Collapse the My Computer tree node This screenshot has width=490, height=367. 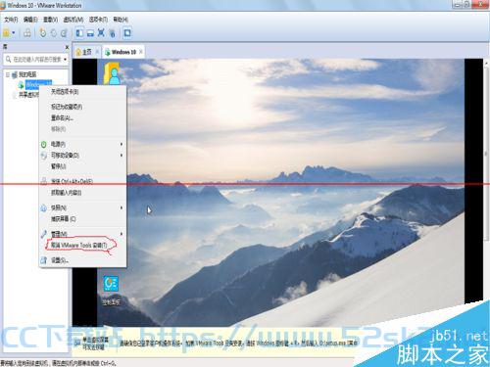click(x=7, y=75)
